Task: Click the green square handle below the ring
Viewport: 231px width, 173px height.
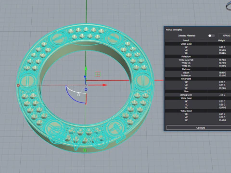Action: (x=85, y=150)
